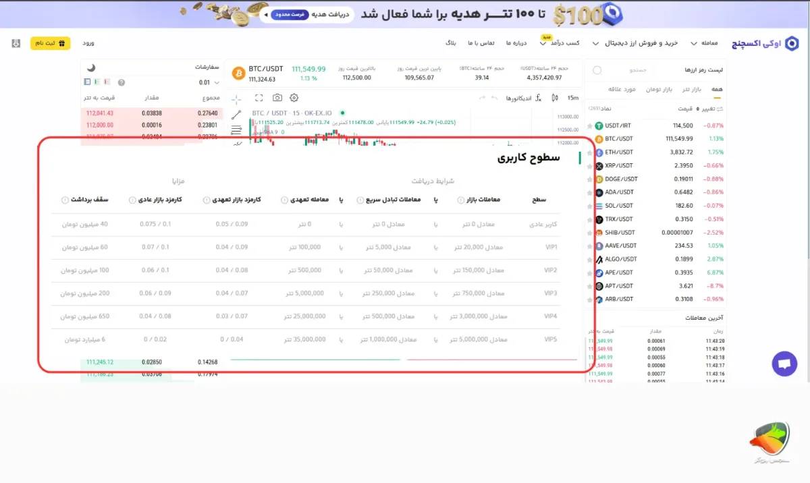Click the search magnifier icon
Screen dimensions: 810x483
[597, 70]
